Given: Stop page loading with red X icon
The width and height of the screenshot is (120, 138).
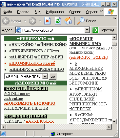Looking at the screenshot, I should point(47,21).
